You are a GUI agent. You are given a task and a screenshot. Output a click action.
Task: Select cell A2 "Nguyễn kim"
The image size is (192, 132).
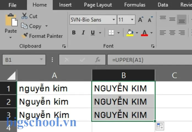pyautogui.click(x=54, y=101)
